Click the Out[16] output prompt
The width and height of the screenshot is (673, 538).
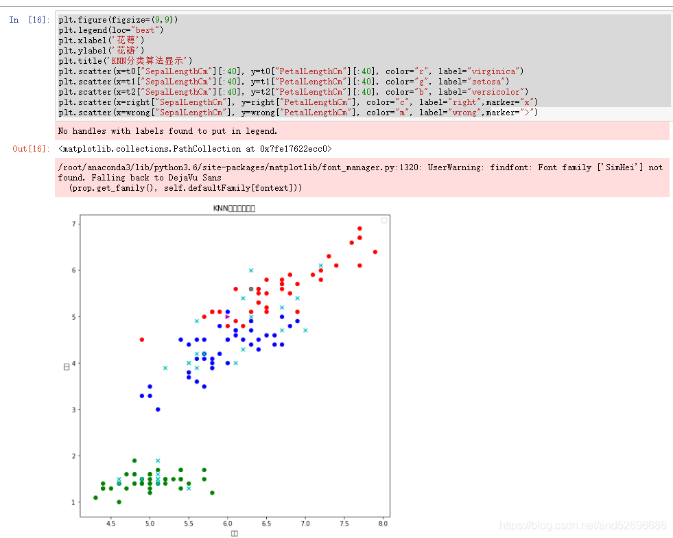point(29,149)
